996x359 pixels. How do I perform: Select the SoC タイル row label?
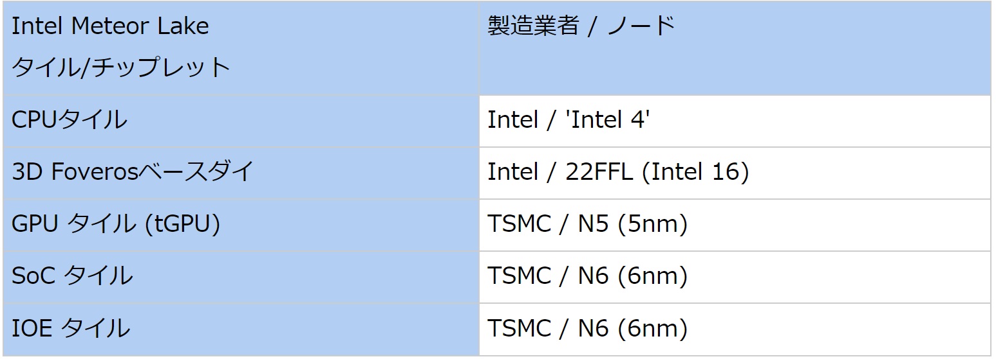click(x=72, y=276)
